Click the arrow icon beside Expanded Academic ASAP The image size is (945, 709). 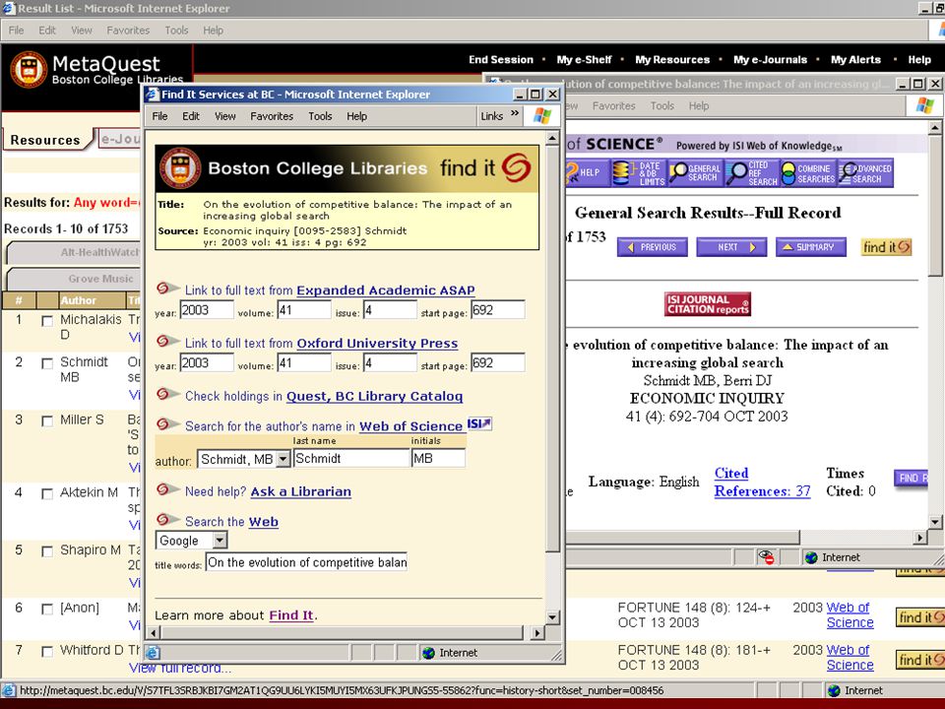click(x=167, y=289)
